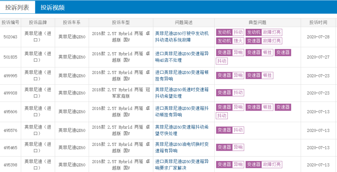
Task: Open complaint 英菲尼迪QX60行驶中发动机抖动混动系统故障
Action: pyautogui.click(x=182, y=37)
